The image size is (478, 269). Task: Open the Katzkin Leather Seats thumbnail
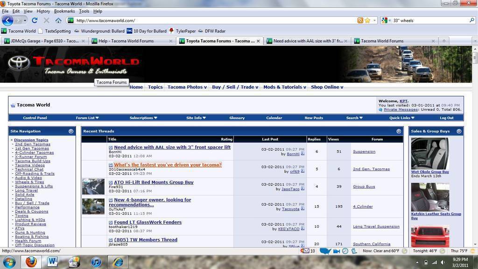pyautogui.click(x=430, y=197)
